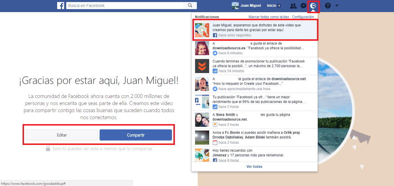Open the help question mark icon
Screen dimensions: 394x186
click(x=327, y=6)
